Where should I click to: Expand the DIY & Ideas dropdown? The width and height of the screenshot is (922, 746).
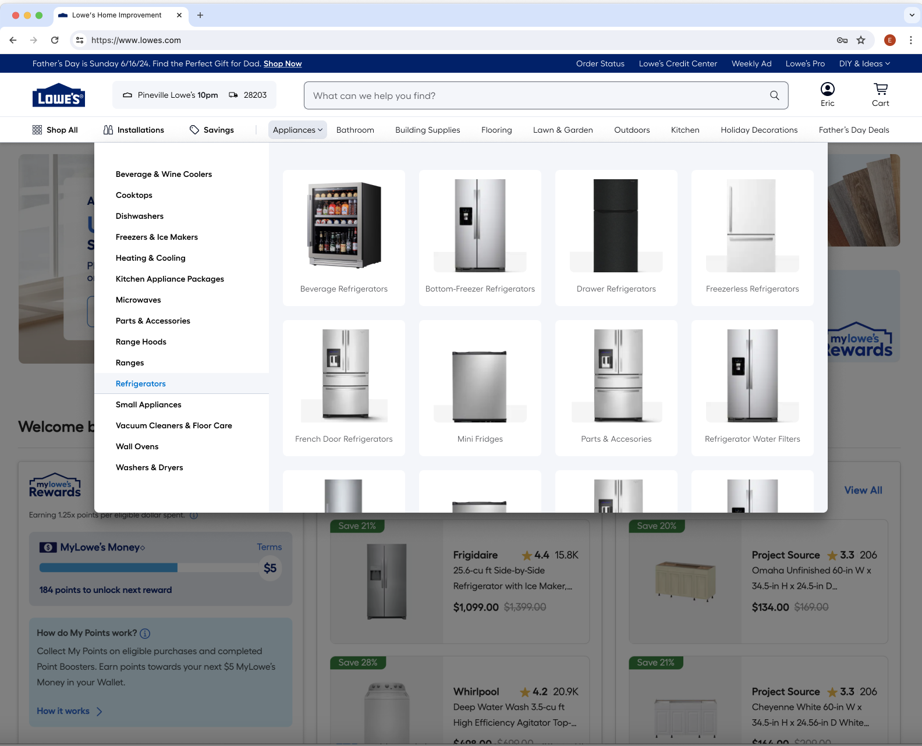[x=864, y=63]
